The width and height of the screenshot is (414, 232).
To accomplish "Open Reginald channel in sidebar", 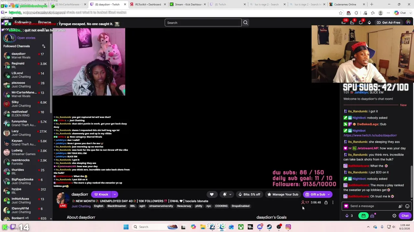I will click(x=26, y=65).
